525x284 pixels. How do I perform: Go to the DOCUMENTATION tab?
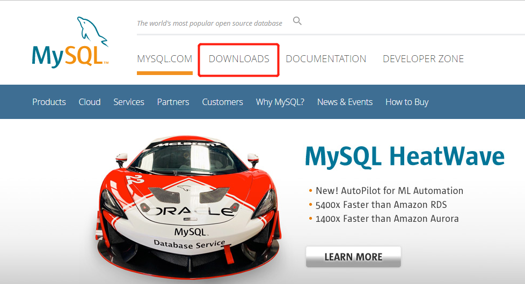(x=326, y=59)
